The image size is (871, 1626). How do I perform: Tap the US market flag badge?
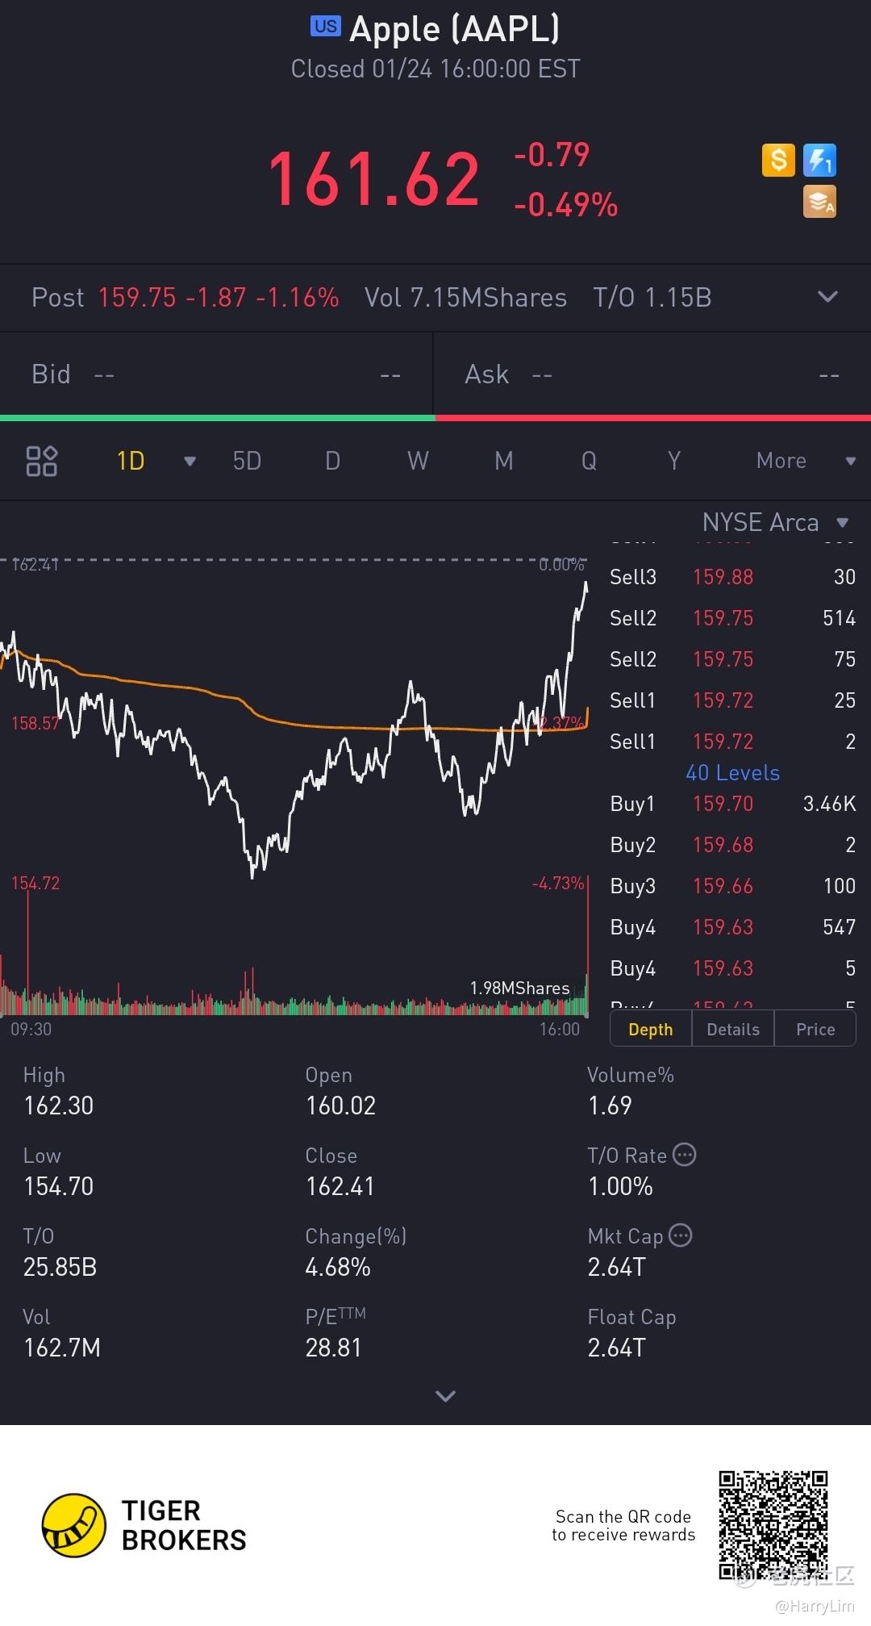pos(326,26)
